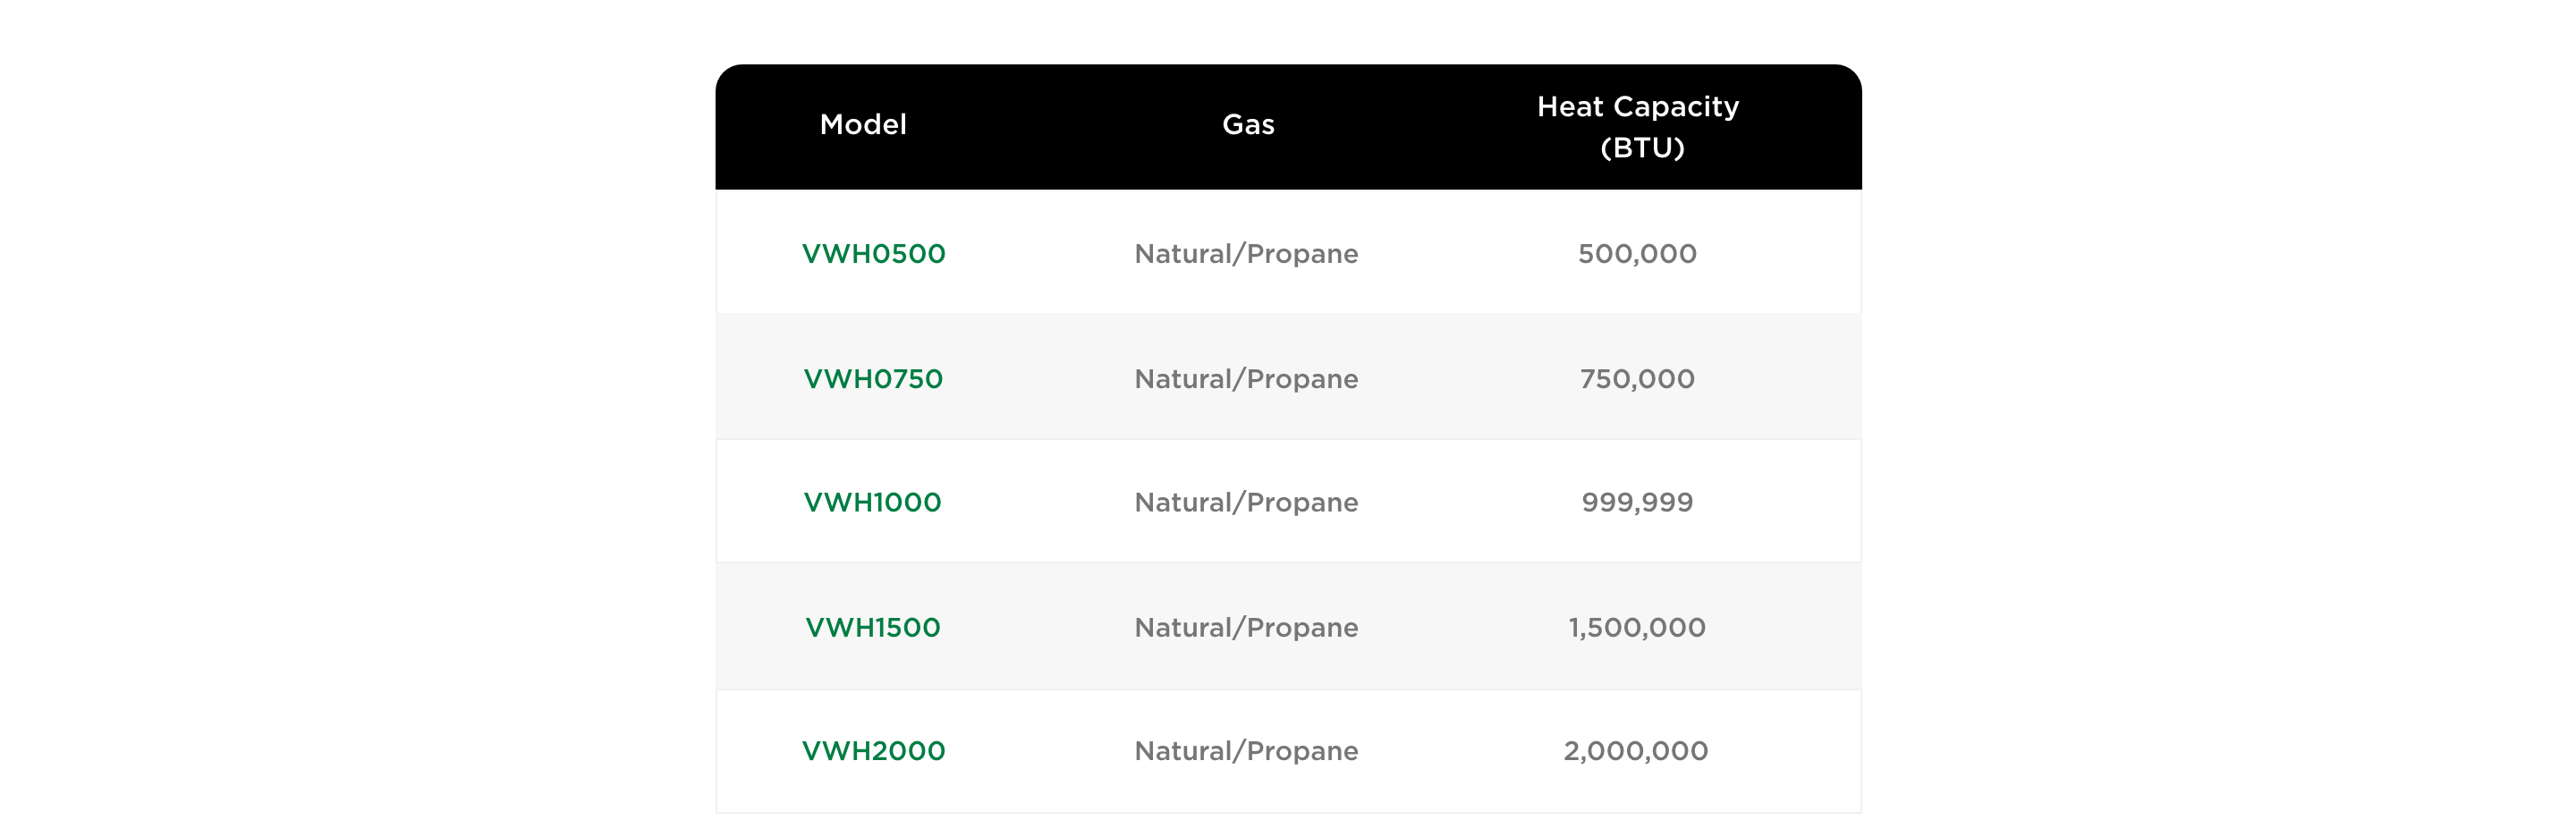This screenshot has height=837, width=2576.
Task: Click Natural/Propane in the VWH2000 row
Action: click(x=1246, y=750)
